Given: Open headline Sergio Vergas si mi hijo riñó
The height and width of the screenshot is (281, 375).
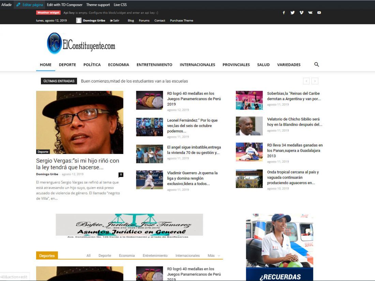Looking at the screenshot, I should click(77, 164).
